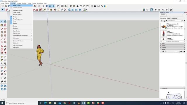
Task: Click the Add Scene plus icon
Action: point(163,51)
